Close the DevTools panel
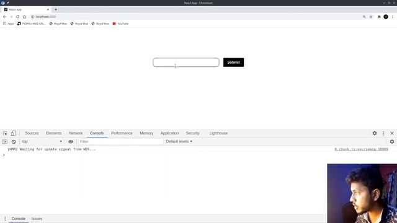This screenshot has width=397, height=223. tap(392, 133)
